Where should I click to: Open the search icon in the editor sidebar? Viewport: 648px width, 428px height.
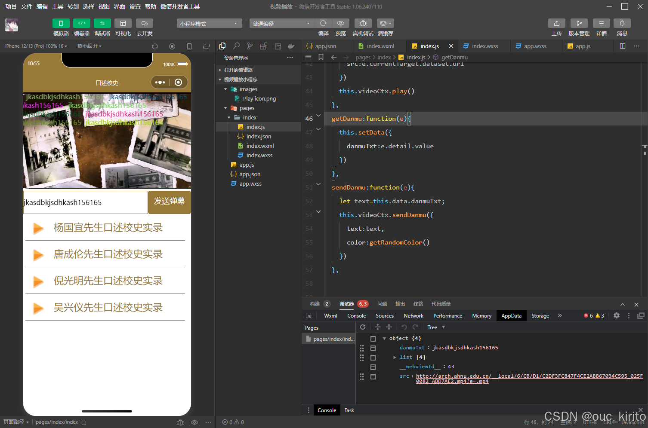tap(236, 46)
